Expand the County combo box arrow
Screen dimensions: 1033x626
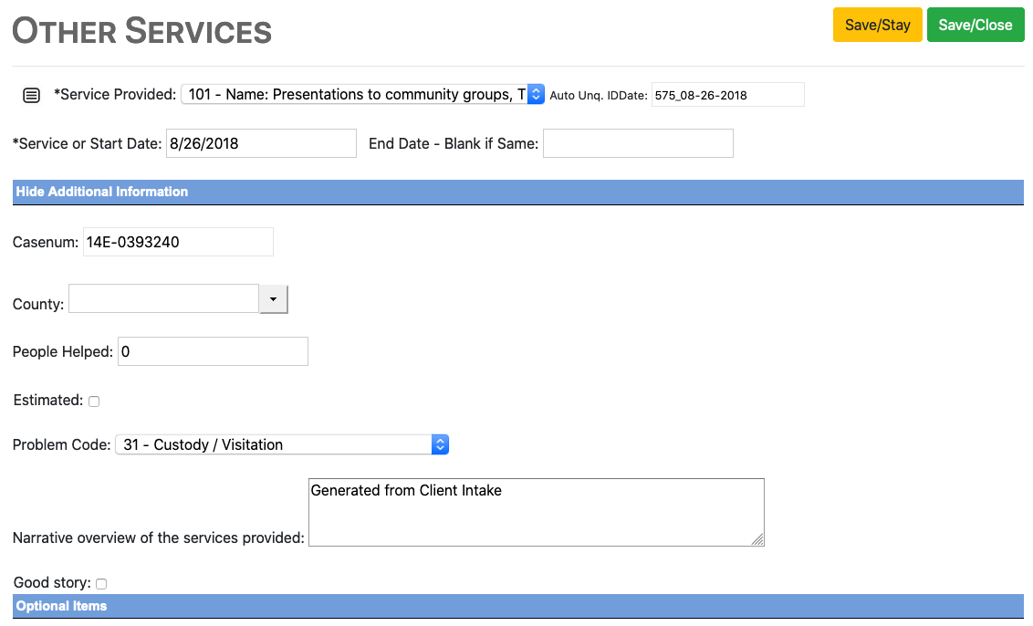(x=274, y=299)
